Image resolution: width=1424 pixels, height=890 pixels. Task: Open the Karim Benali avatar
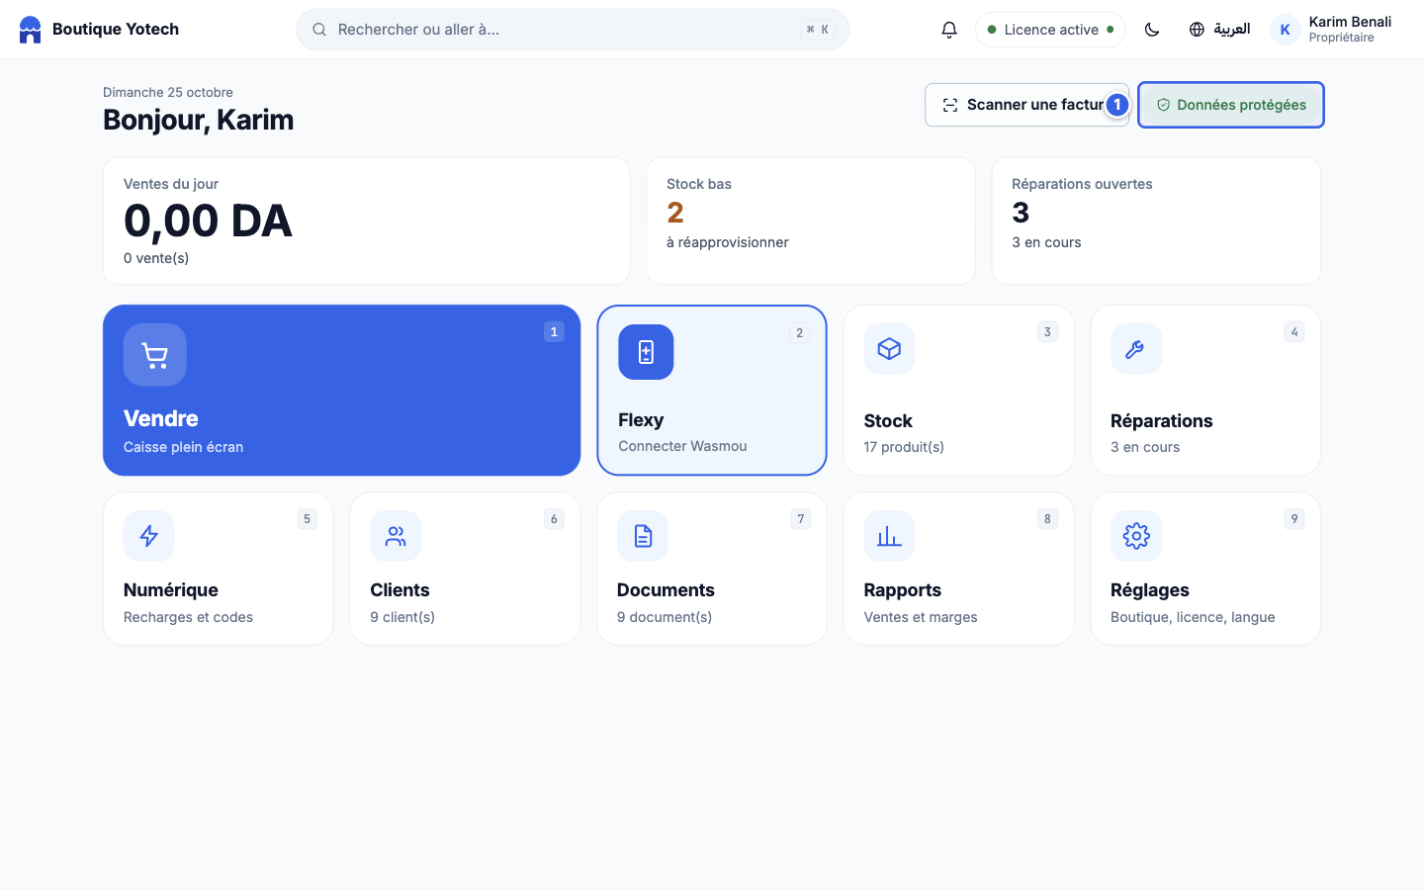[1285, 30]
